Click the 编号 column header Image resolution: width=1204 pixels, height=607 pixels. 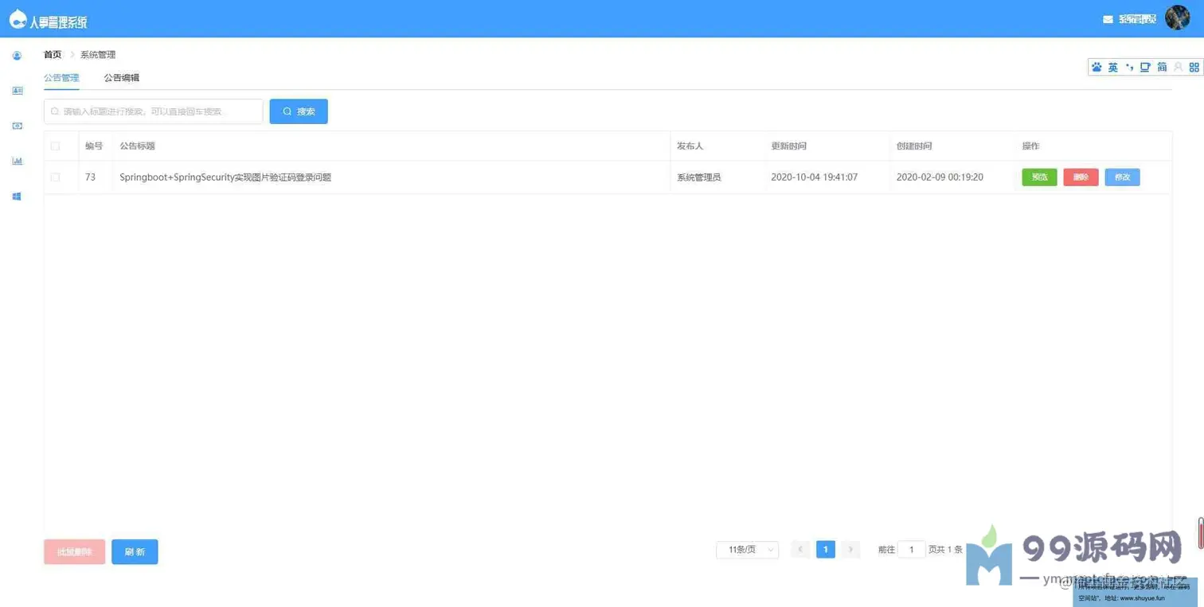pyautogui.click(x=94, y=146)
